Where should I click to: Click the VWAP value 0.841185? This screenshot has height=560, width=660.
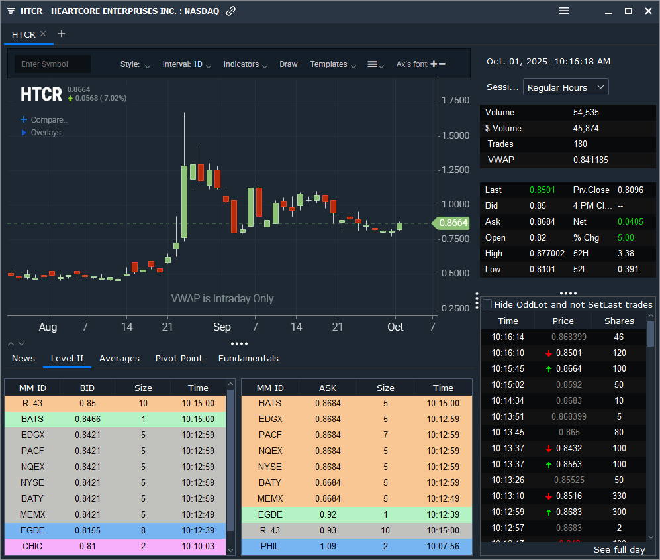tap(590, 160)
